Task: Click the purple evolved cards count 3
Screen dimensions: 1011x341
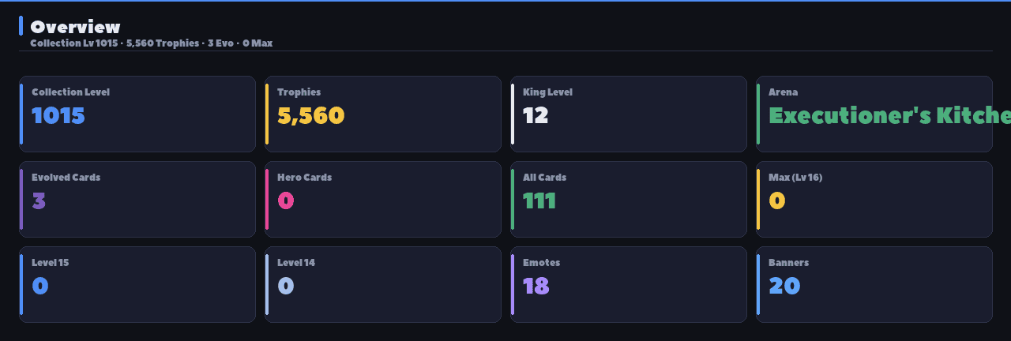Action: (39, 201)
